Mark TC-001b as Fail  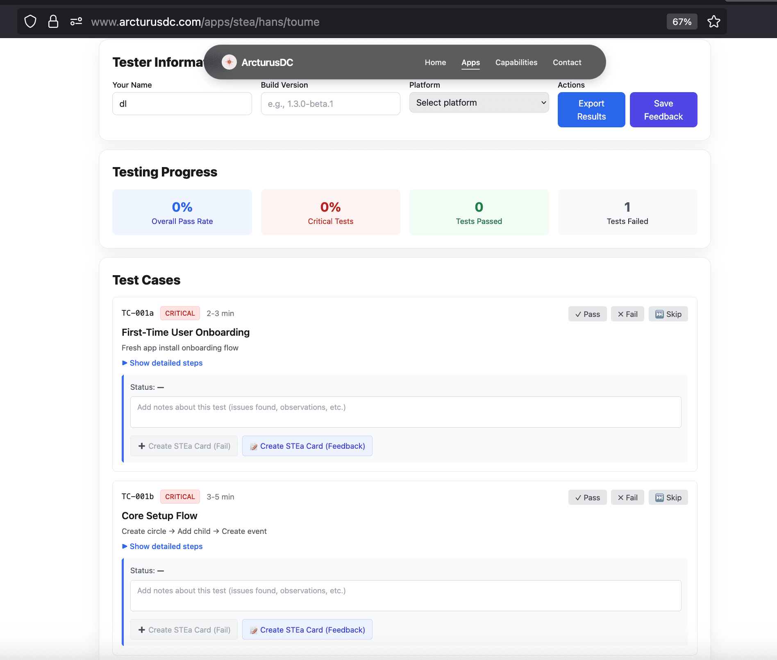click(627, 497)
